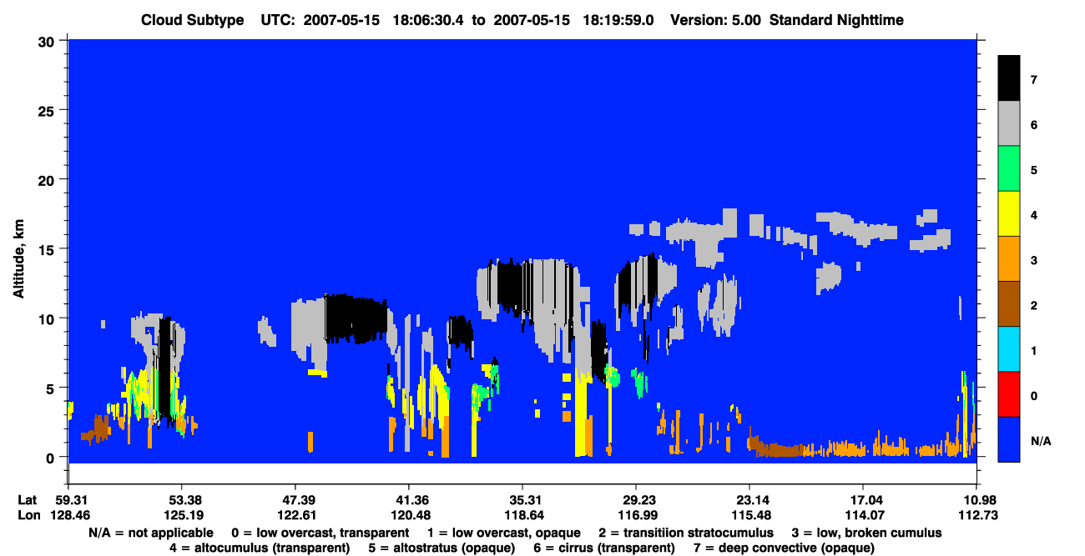The width and height of the screenshot is (1085, 556).
Task: Click the 'Lon' row label
Action: click(28, 515)
